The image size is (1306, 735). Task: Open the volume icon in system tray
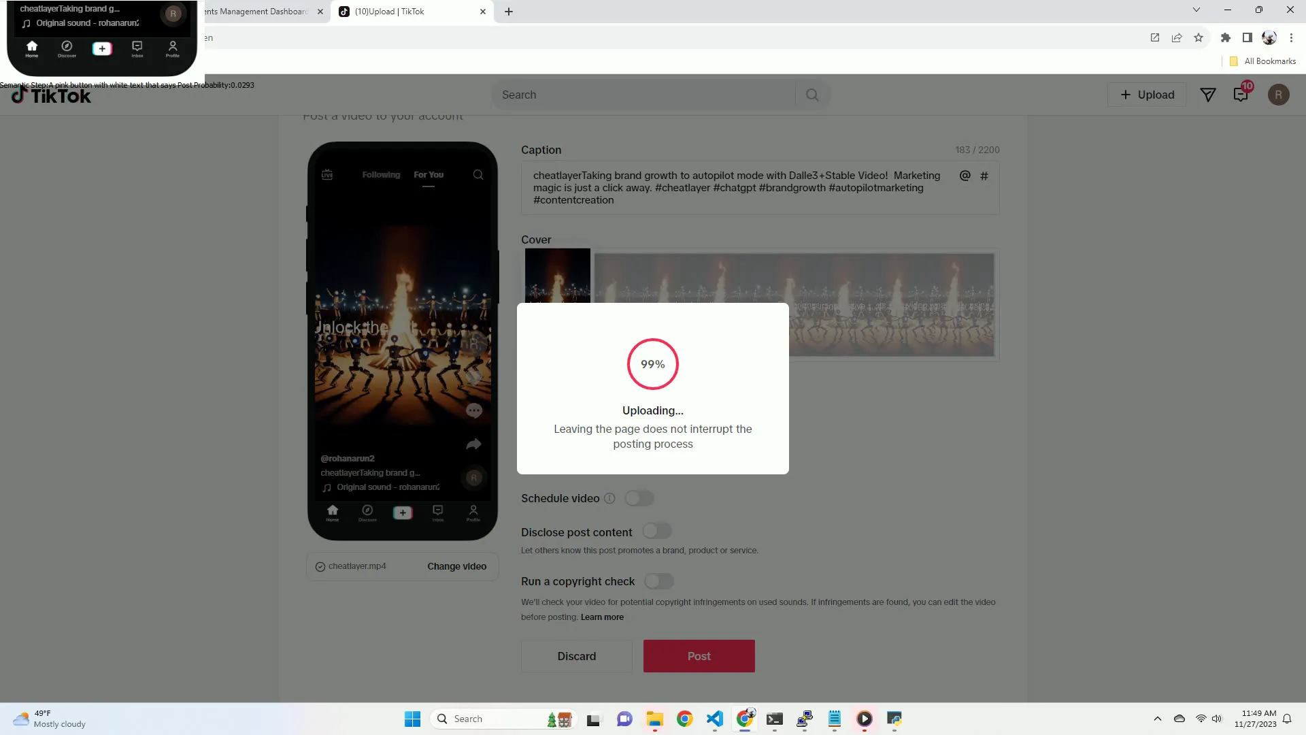coord(1217,719)
